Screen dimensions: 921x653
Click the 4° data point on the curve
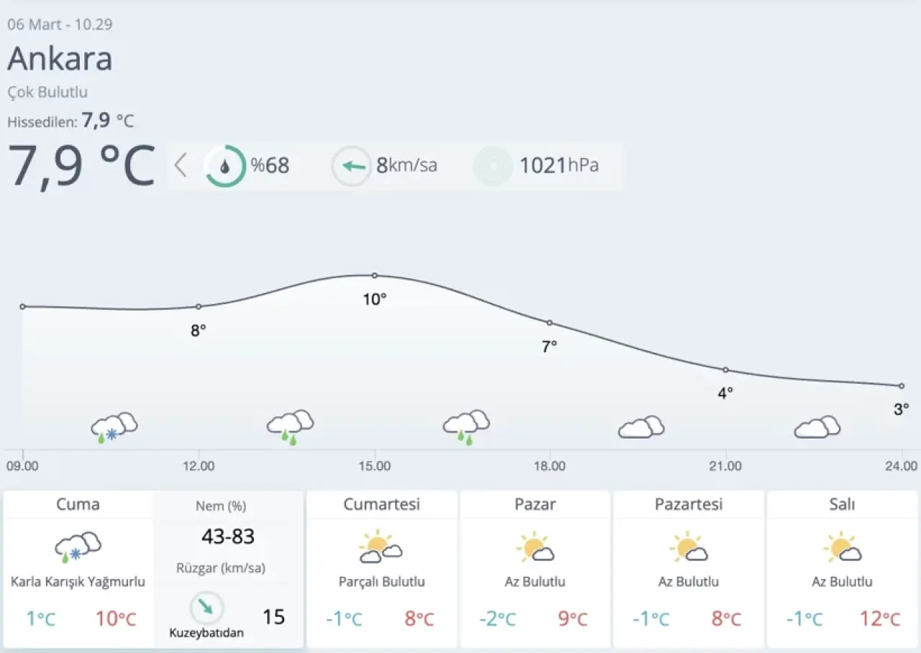pyautogui.click(x=725, y=370)
